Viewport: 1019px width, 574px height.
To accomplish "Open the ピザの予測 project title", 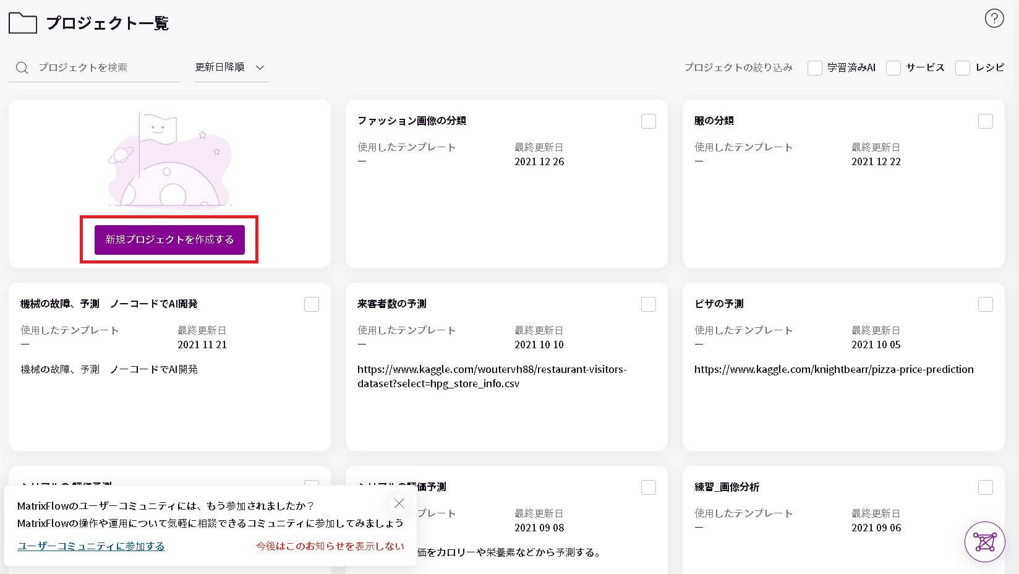I will click(x=719, y=304).
